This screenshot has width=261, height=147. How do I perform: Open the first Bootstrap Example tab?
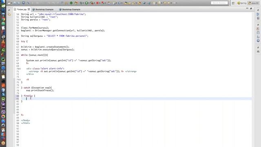pos(43,9)
